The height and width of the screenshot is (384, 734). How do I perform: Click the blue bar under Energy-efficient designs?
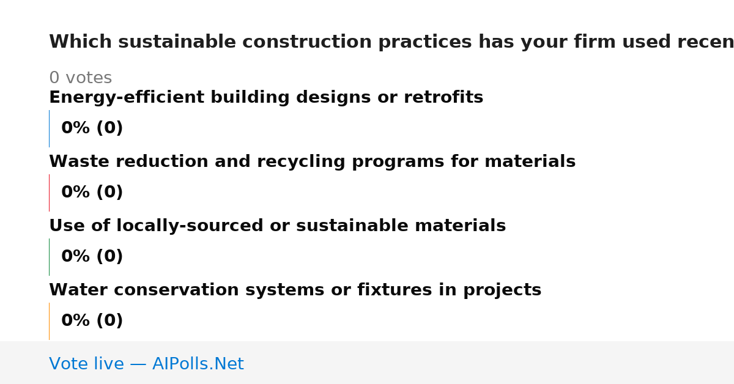49,128
